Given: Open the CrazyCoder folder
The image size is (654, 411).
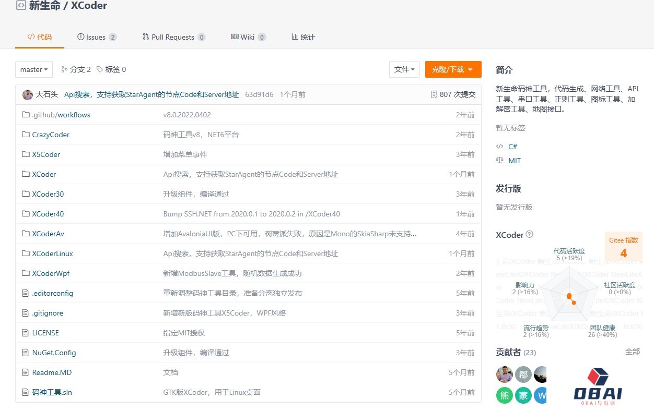Looking at the screenshot, I should [x=51, y=135].
